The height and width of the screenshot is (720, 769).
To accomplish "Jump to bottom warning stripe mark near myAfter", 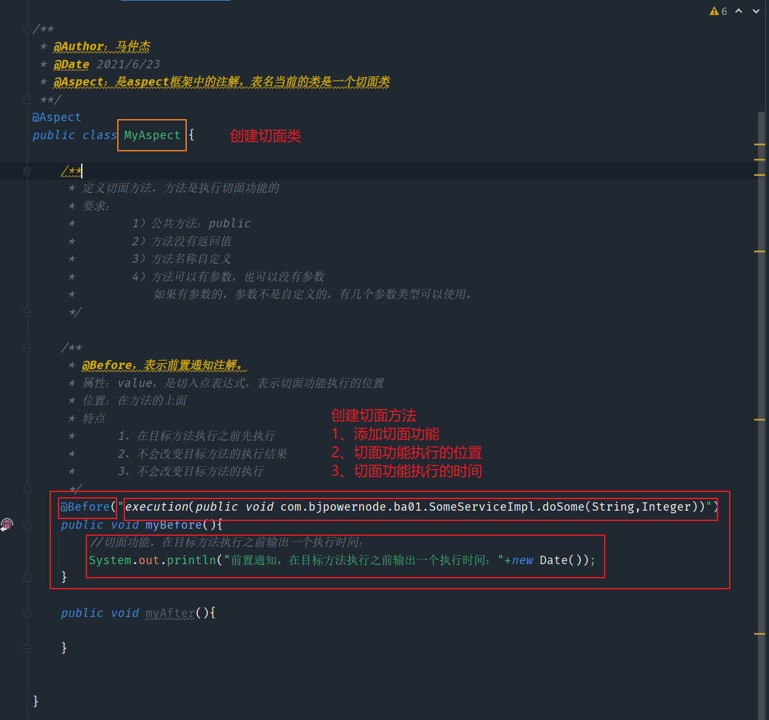I will (759, 634).
